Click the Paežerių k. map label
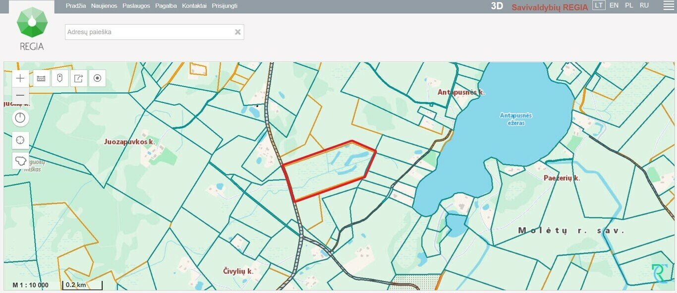 562,177
